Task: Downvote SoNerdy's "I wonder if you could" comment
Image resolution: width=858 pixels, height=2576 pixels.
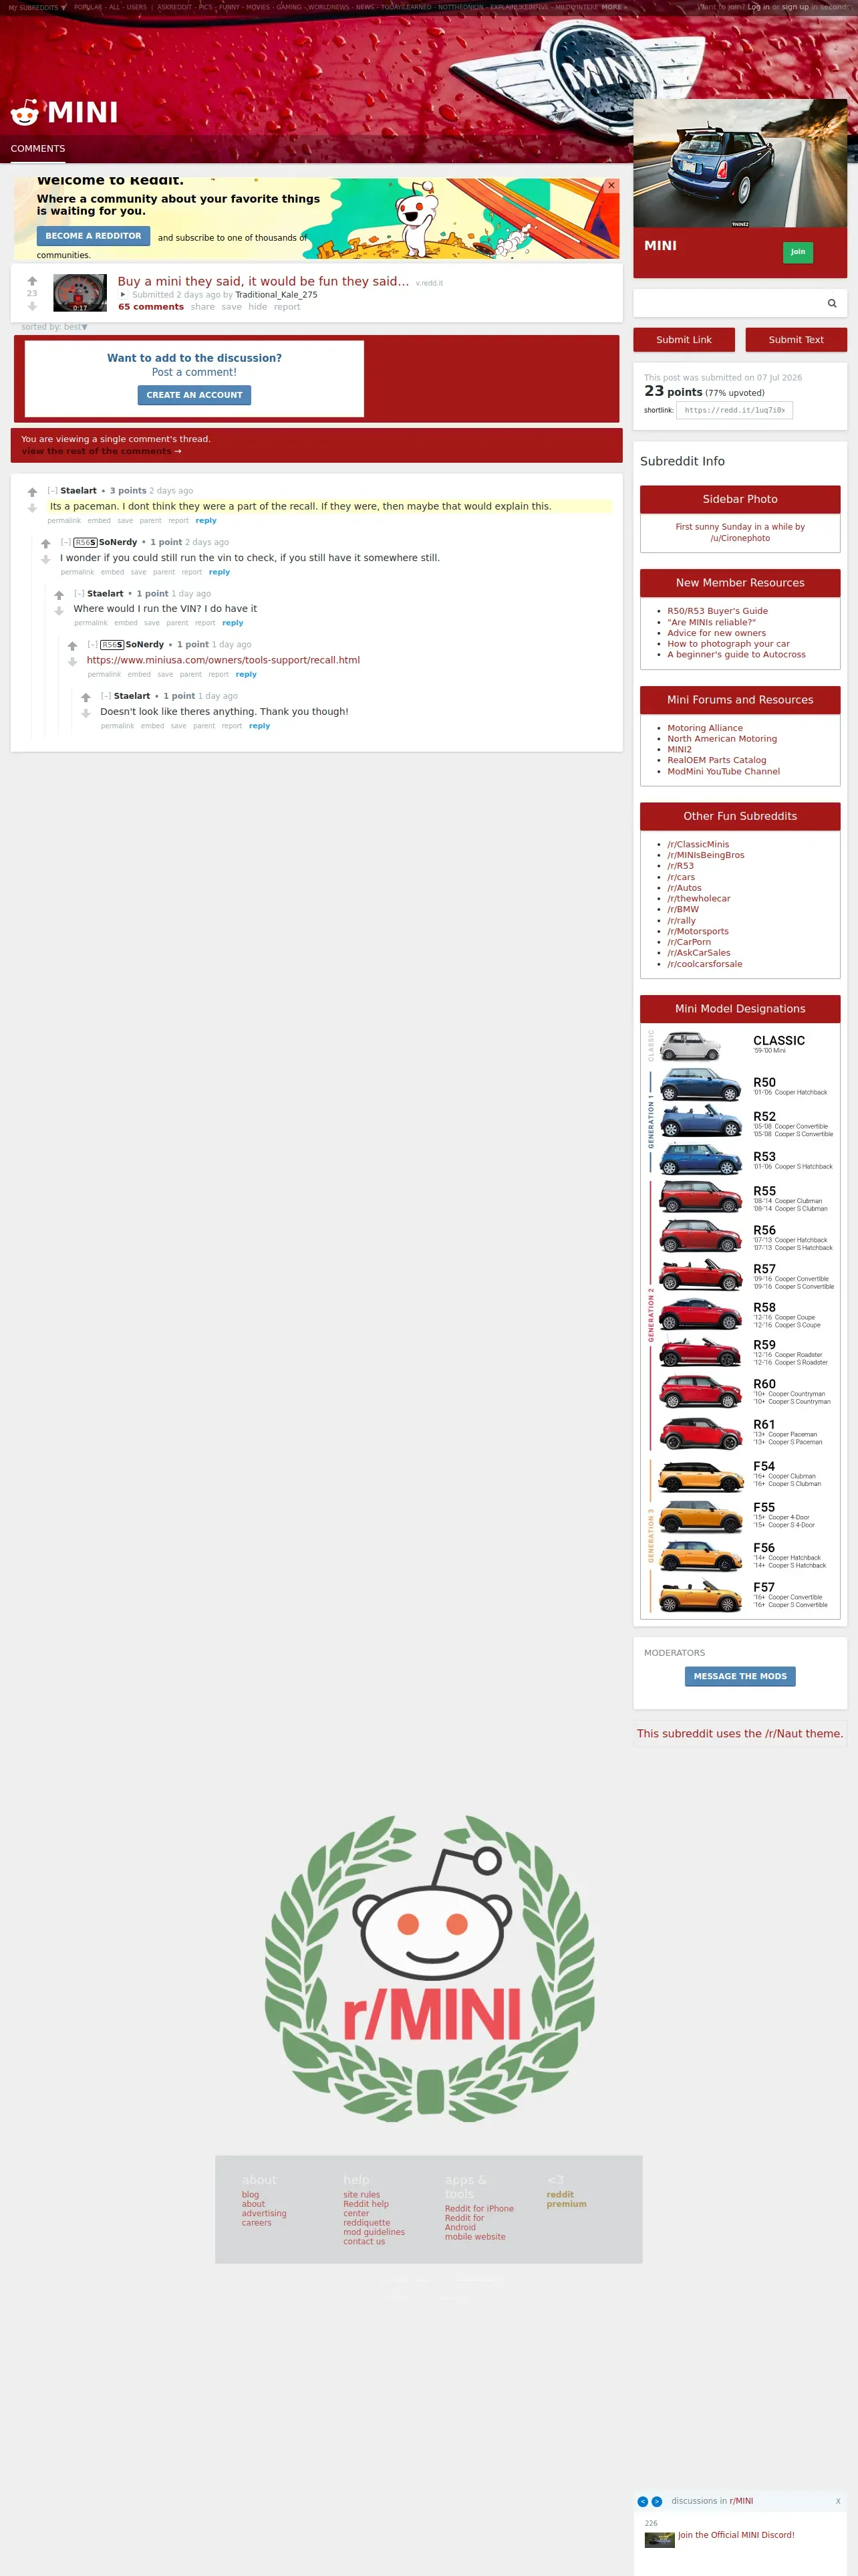Action: tap(45, 560)
